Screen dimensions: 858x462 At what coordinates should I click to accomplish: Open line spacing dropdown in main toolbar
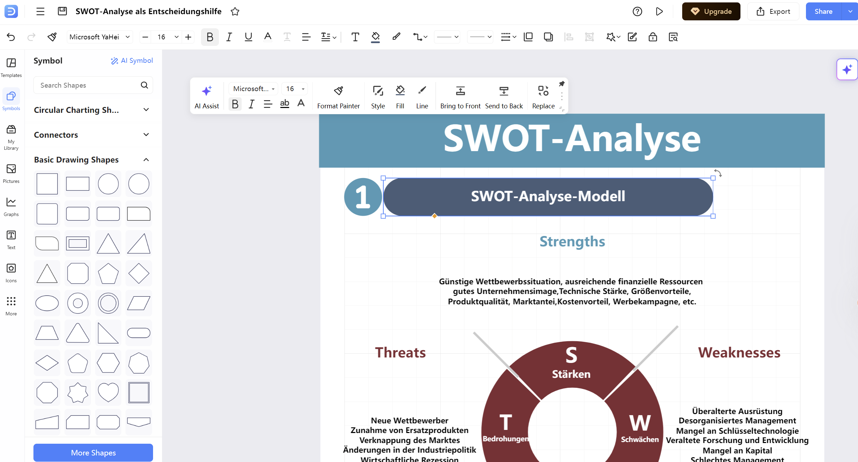[x=329, y=37]
